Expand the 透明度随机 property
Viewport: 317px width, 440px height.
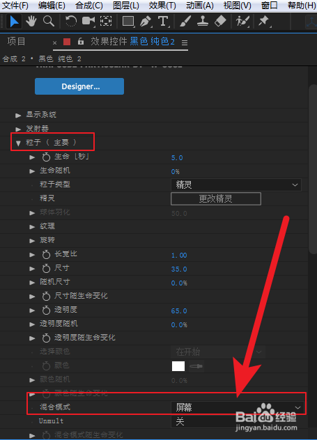(32, 324)
